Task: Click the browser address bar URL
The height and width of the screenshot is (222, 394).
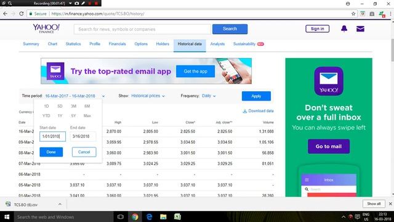Action: (x=98, y=14)
